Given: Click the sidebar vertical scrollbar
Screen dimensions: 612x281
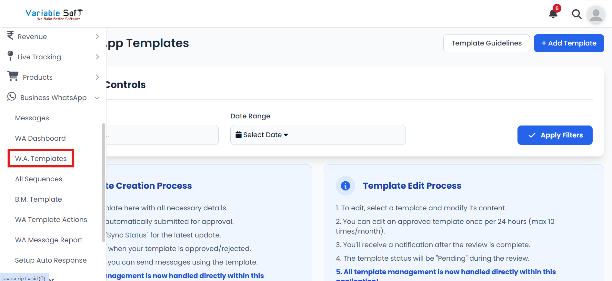Looking at the screenshot, I should click(104, 182).
